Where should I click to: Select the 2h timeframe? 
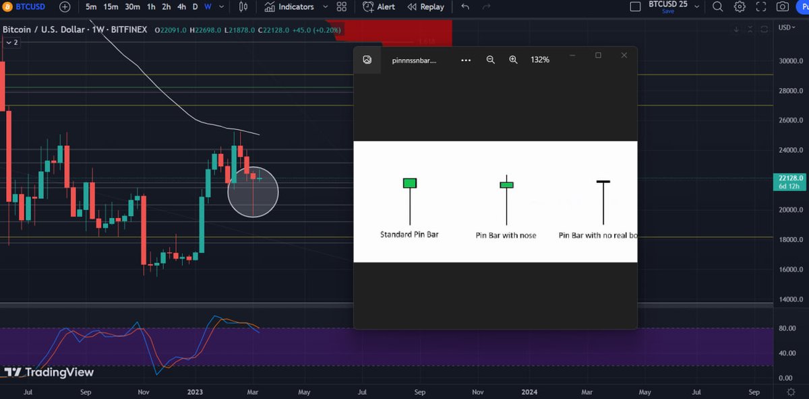166,7
